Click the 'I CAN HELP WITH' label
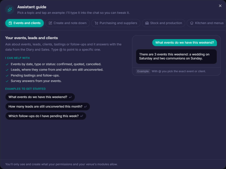This screenshot has width=226, height=169. pyautogui.click(x=17, y=58)
